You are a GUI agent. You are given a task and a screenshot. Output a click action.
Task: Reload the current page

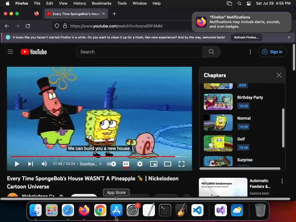pyautogui.click(x=28, y=26)
